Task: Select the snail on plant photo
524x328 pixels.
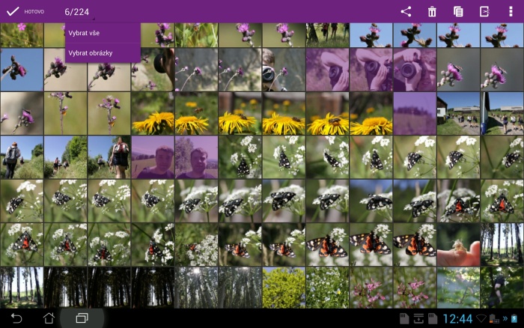Action: [153, 70]
